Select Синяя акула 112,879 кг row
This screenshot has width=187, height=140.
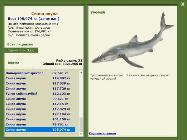pyautogui.click(x=40, y=109)
